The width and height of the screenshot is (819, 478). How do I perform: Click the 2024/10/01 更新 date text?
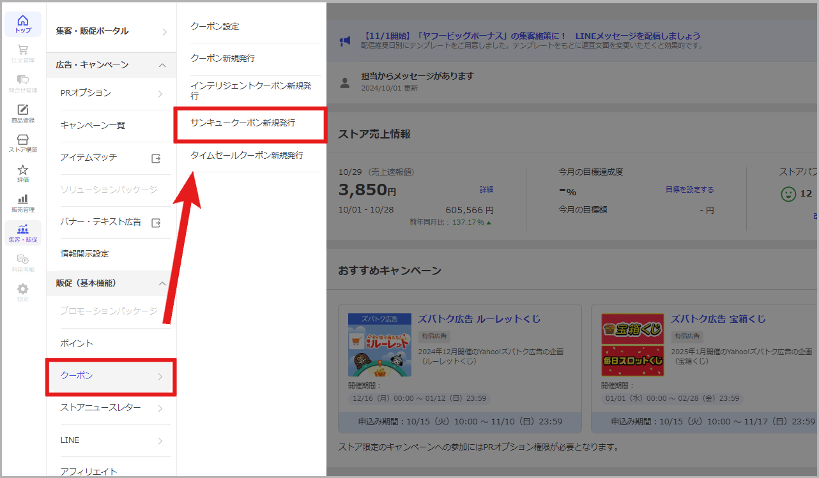[x=390, y=88]
